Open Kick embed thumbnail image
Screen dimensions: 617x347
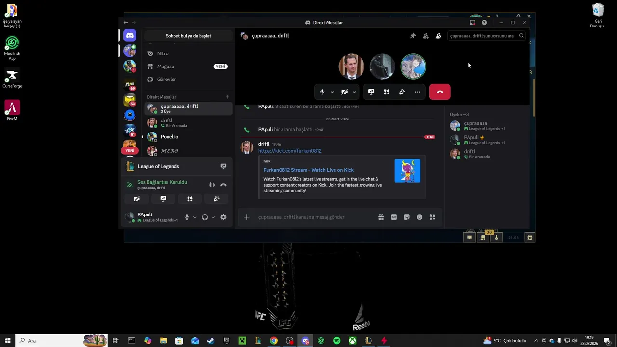(407, 171)
